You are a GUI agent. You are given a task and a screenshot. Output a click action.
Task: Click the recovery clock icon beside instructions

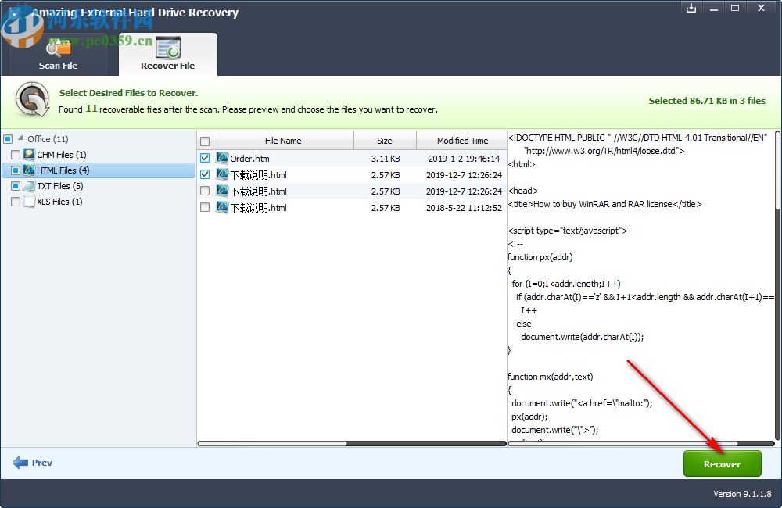pos(32,99)
